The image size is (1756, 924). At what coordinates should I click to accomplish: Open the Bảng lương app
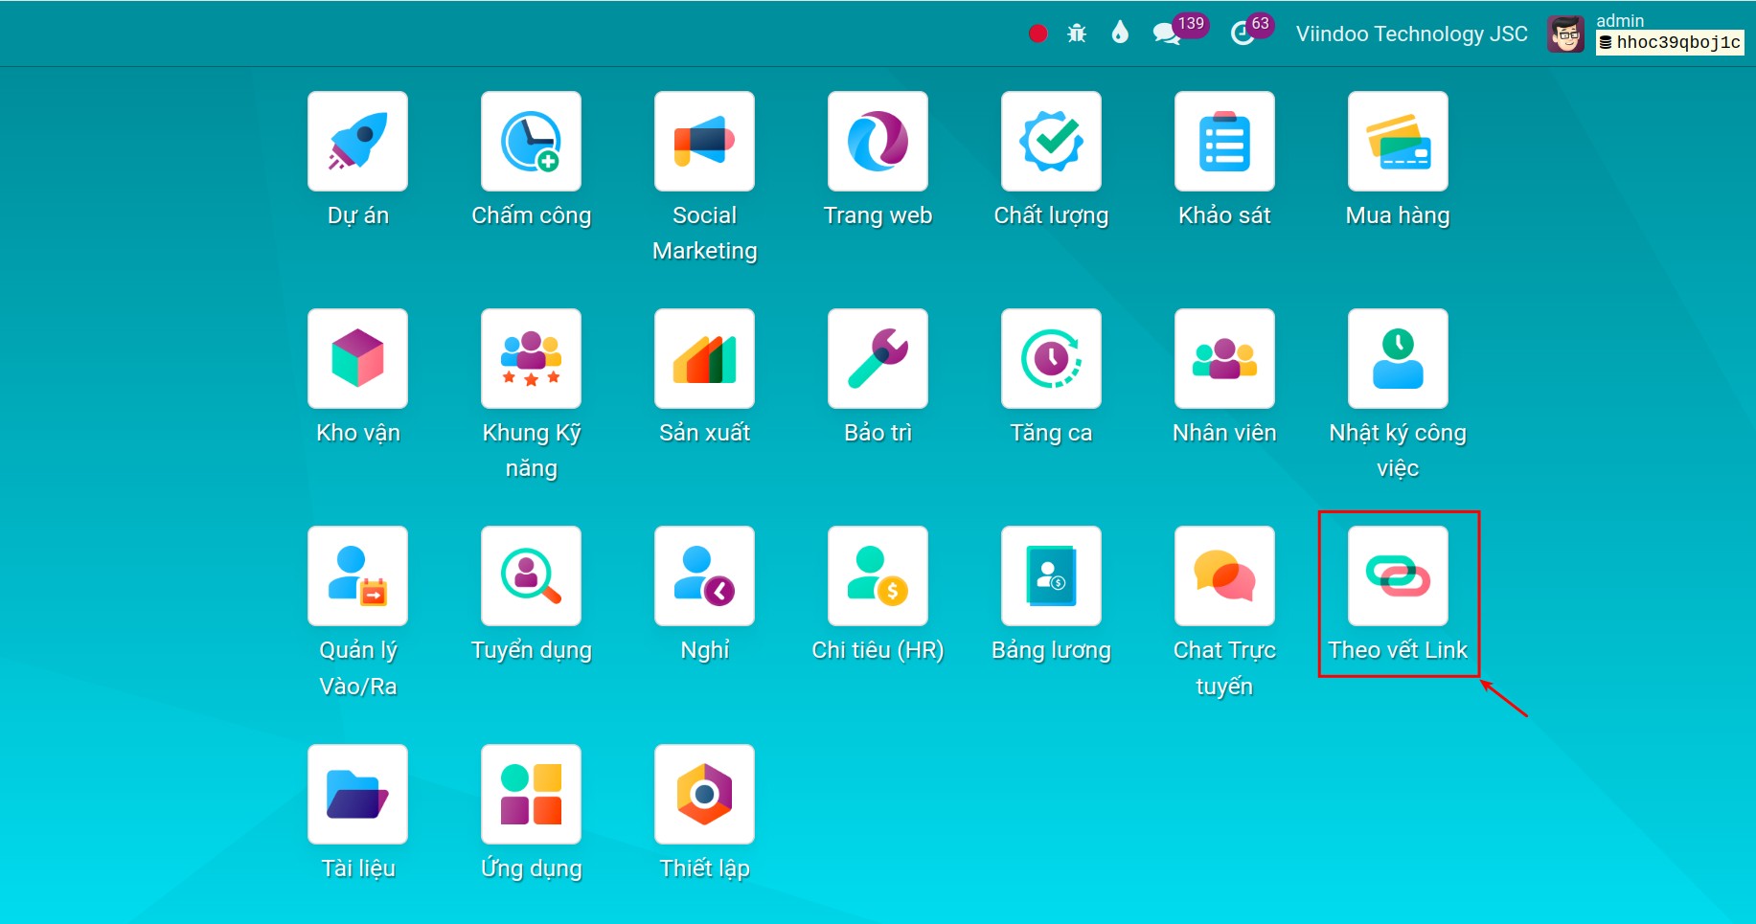pyautogui.click(x=1051, y=576)
